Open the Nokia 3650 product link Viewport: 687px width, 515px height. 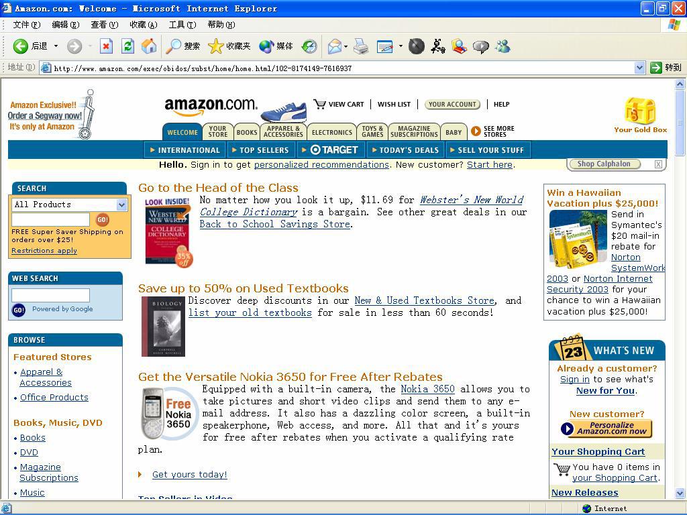coord(427,389)
